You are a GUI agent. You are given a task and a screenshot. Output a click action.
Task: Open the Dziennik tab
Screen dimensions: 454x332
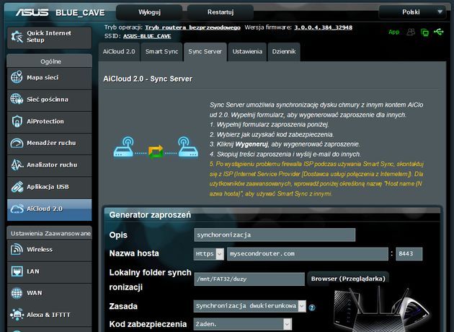(x=284, y=52)
